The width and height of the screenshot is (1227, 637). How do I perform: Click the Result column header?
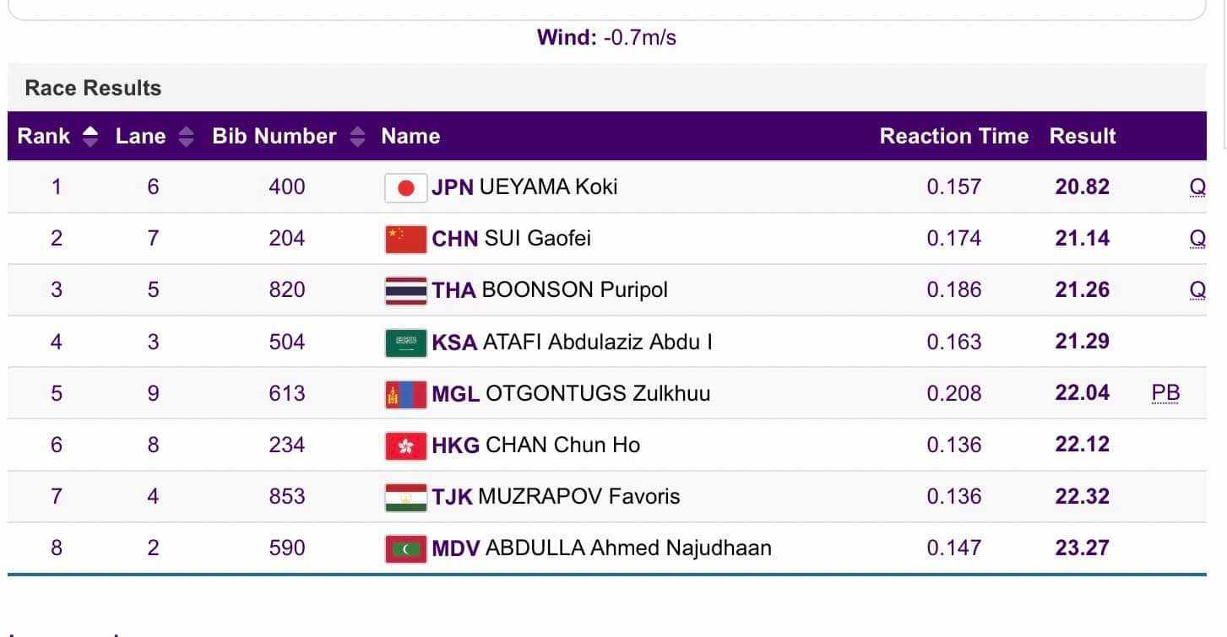[x=1082, y=137]
